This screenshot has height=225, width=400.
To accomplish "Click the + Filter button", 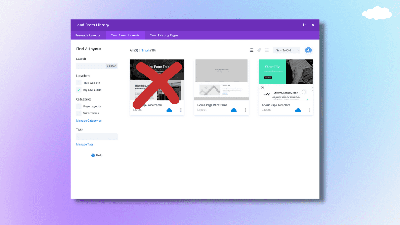I will pyautogui.click(x=111, y=66).
